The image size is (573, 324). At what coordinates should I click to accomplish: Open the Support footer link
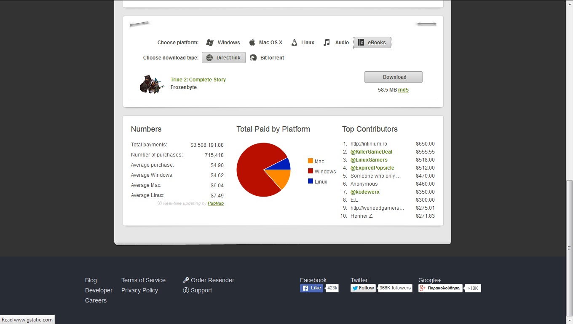201,290
